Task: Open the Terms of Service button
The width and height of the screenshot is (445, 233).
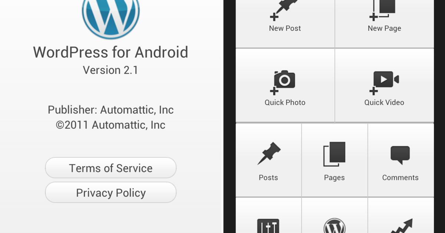Action: 111,168
